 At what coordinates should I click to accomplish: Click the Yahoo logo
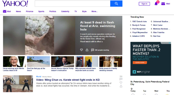pyautogui.click(x=15, y=4)
